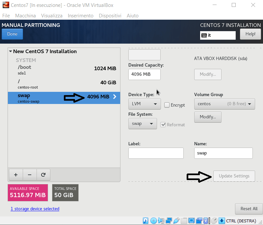Click the Update Settings button

tap(234, 176)
